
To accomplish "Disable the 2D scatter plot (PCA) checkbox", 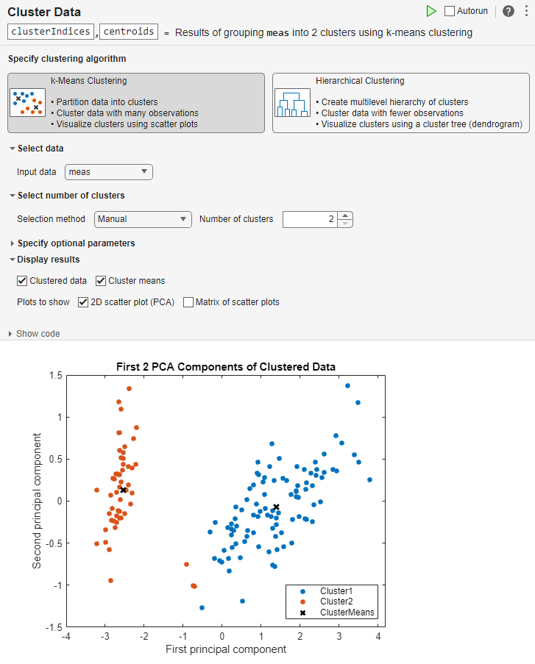I will pos(83,301).
